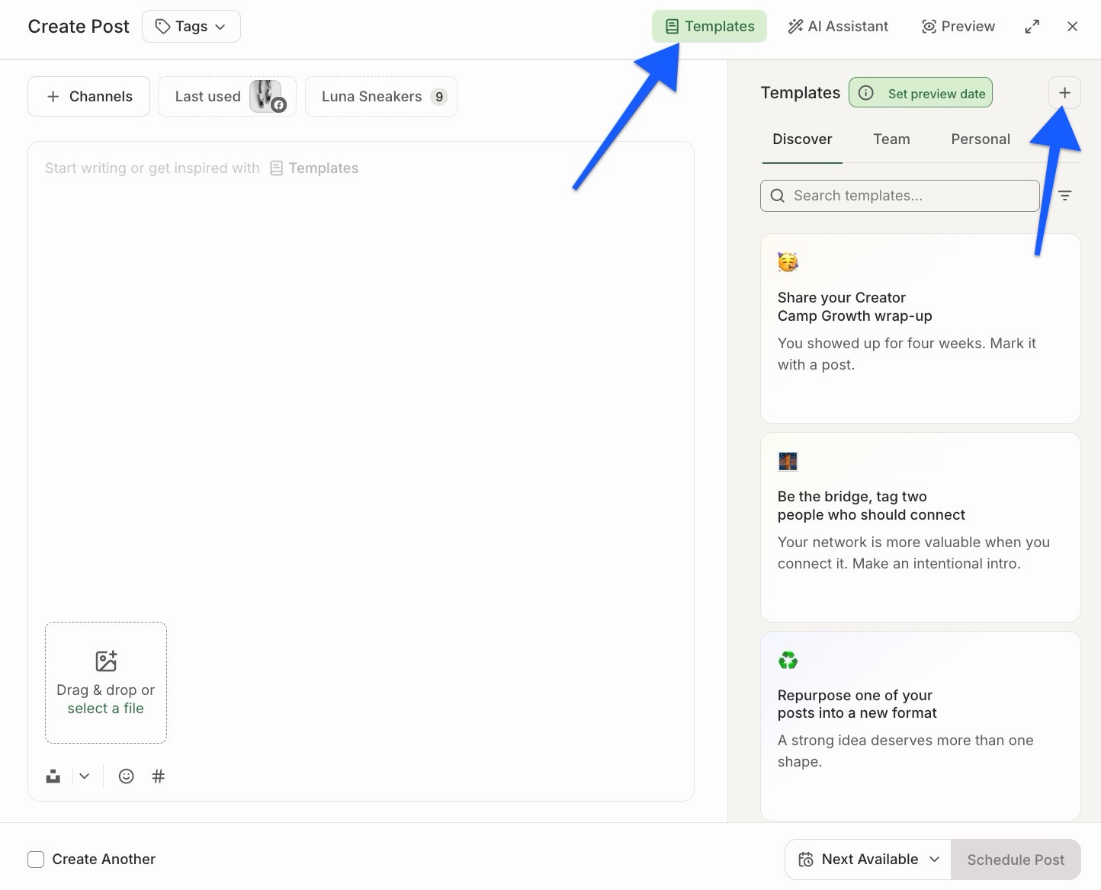Image resolution: width=1101 pixels, height=890 pixels.
Task: Click the Schedule Post button
Action: pyautogui.click(x=1016, y=860)
